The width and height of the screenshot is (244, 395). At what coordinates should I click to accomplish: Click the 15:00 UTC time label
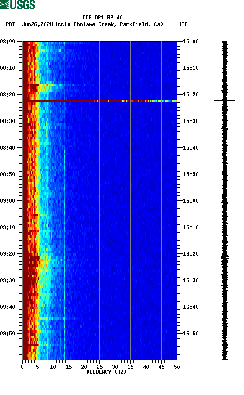pyautogui.click(x=191, y=41)
